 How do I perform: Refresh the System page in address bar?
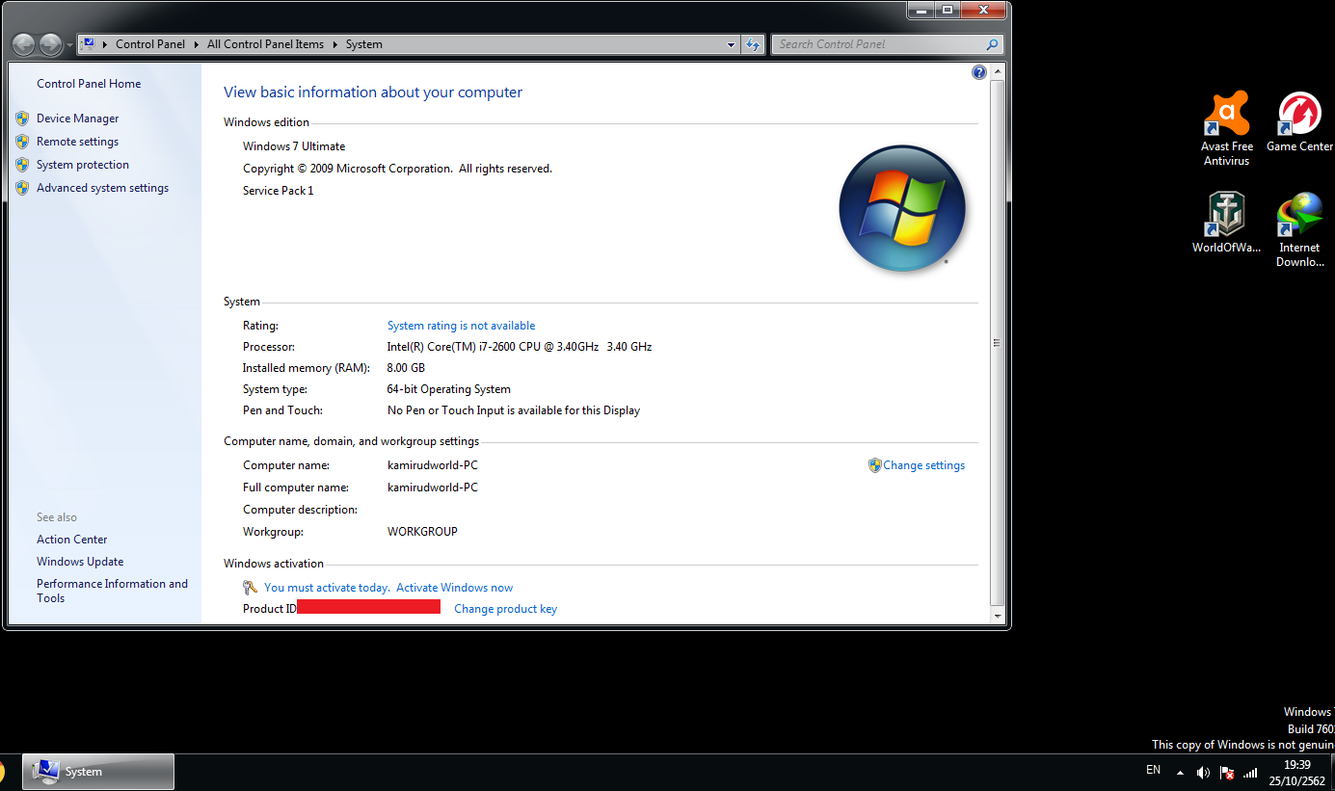click(754, 44)
